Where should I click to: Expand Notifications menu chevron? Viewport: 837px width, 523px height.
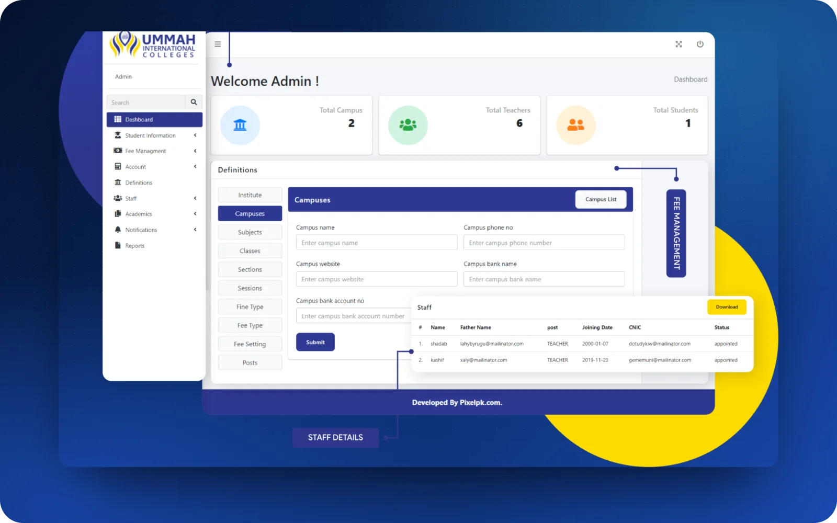coord(195,230)
